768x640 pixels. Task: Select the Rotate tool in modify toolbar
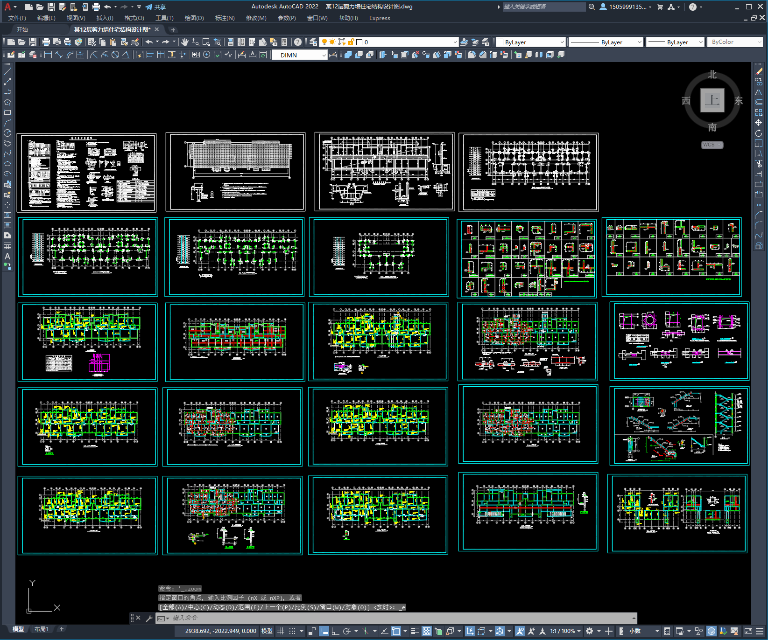coord(759,133)
